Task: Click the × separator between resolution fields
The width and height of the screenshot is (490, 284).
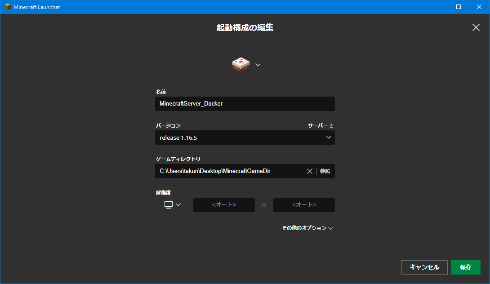Action: point(263,204)
